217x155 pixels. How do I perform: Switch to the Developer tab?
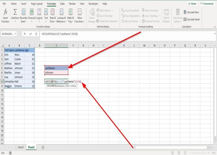[93, 4]
